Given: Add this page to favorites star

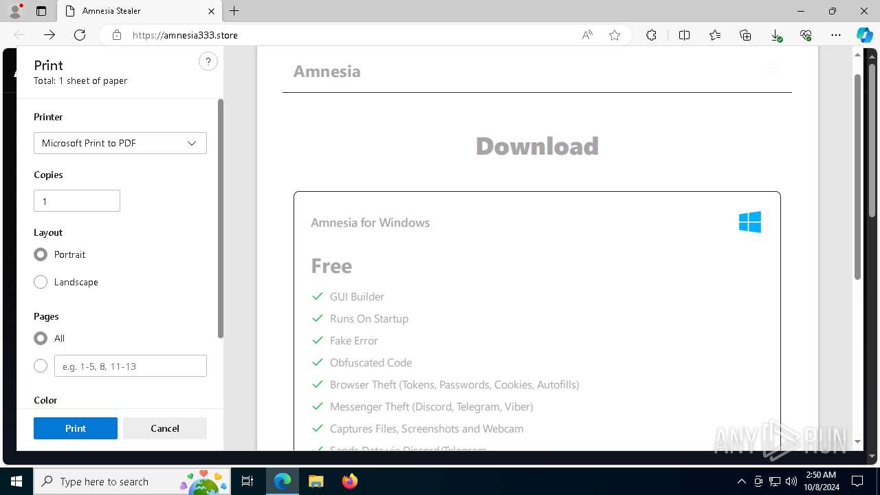Looking at the screenshot, I should pyautogui.click(x=615, y=35).
